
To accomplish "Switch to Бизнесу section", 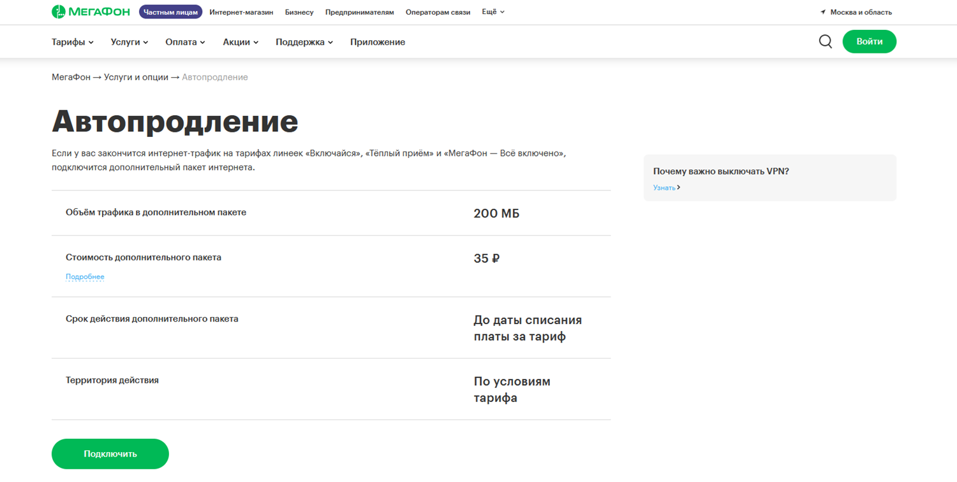I will 299,12.
